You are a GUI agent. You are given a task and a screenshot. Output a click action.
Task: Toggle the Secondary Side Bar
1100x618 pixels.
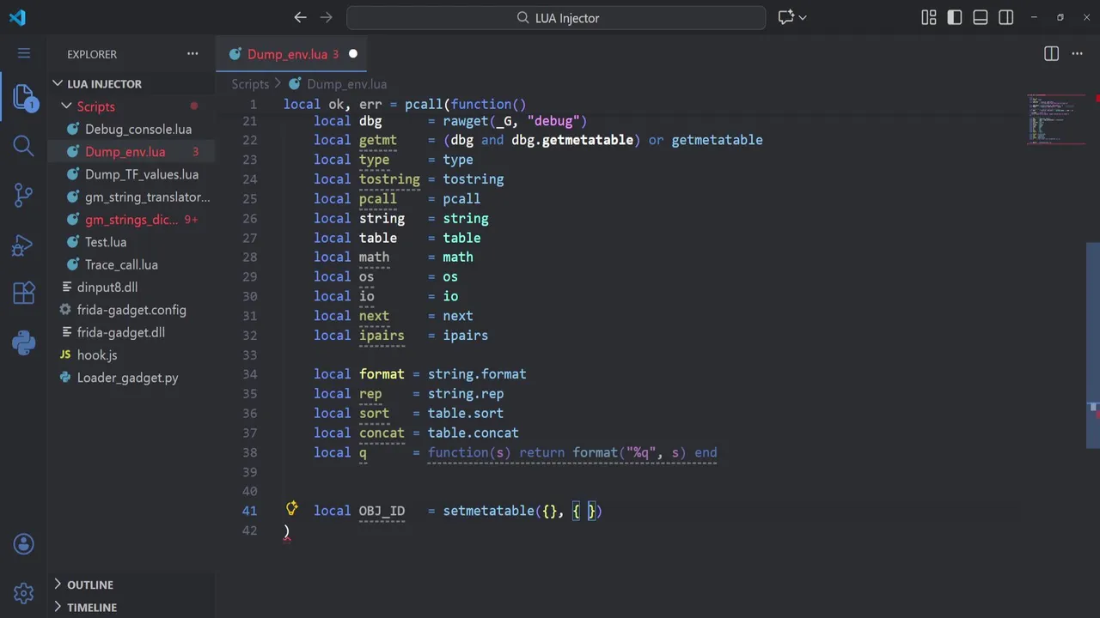[1006, 17]
